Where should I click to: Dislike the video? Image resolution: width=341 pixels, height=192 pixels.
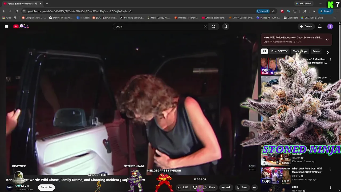pyautogui.click(x=195, y=187)
